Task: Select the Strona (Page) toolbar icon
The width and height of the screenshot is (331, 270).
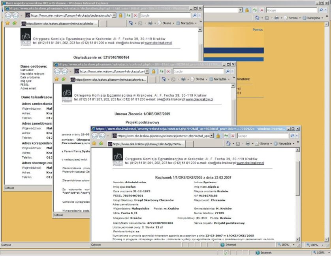Action: pos(264,143)
